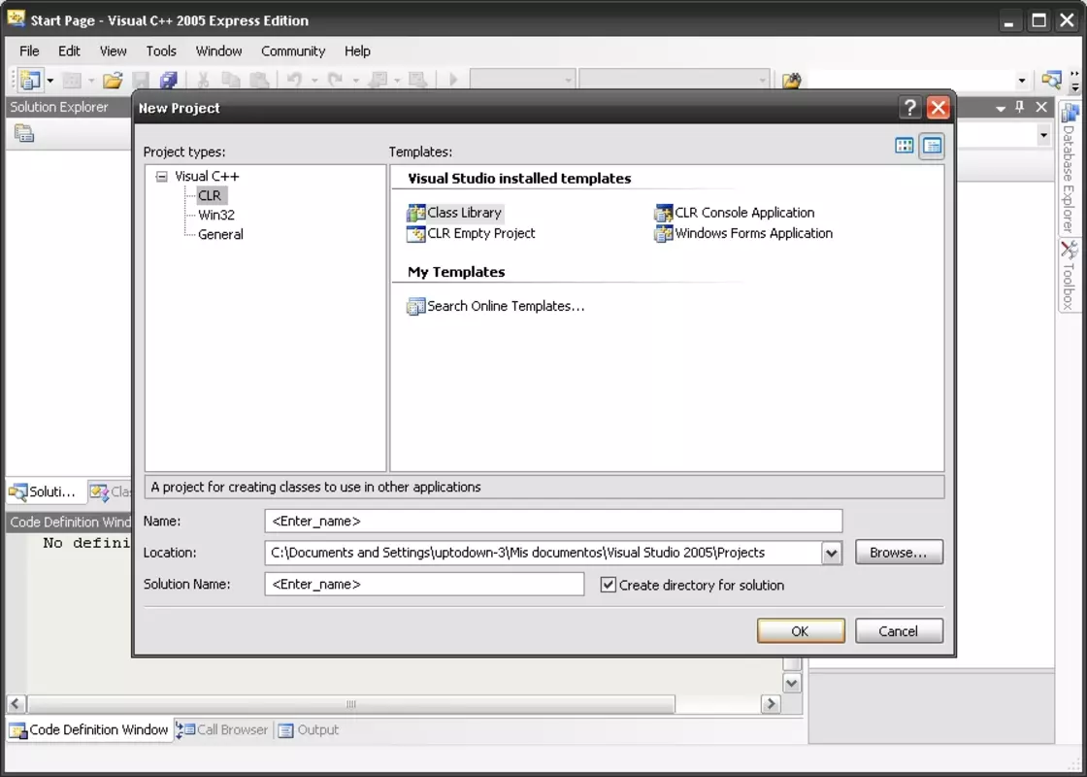Click the Redo arrow icon

pos(336,81)
